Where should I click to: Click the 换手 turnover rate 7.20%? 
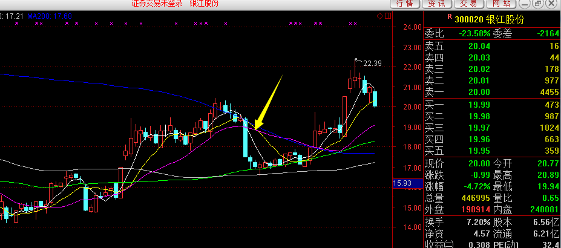[478, 222]
